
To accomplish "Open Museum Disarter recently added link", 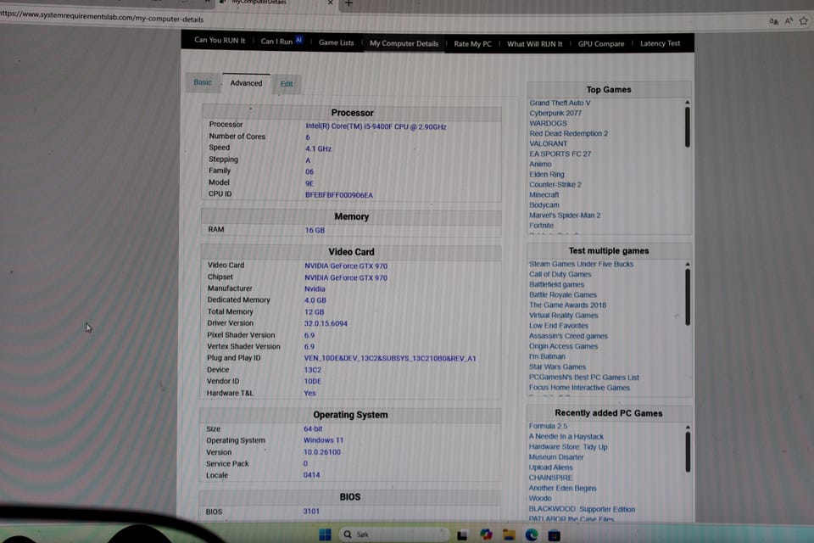I will (x=556, y=457).
